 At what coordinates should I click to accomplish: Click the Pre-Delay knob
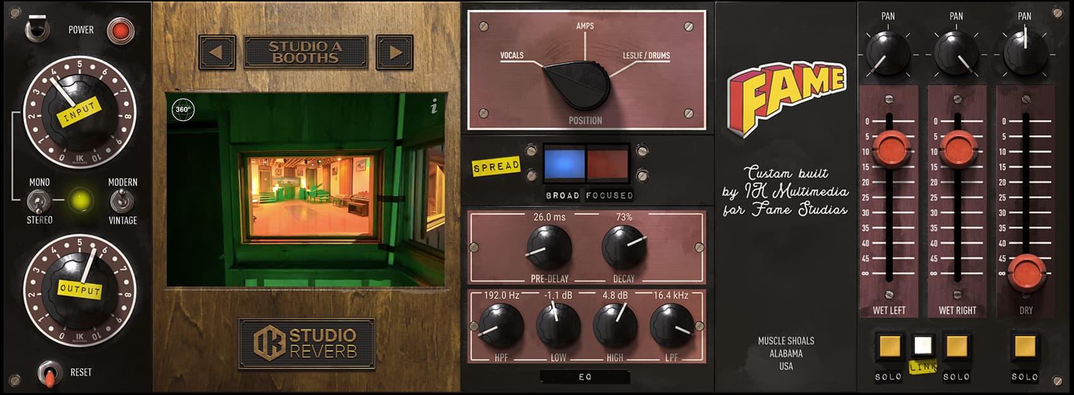(548, 247)
